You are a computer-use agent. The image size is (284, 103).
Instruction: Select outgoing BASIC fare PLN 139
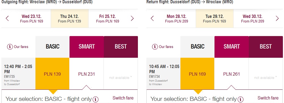[x=52, y=74]
